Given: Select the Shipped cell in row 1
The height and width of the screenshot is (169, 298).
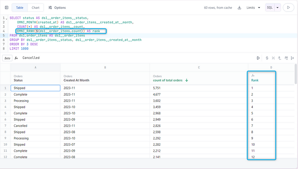Looking at the screenshot, I should tap(35, 88).
